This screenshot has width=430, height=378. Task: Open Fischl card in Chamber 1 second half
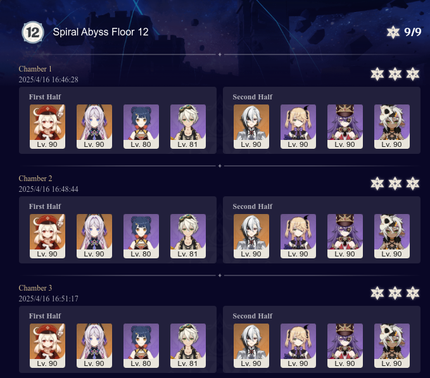(298, 127)
